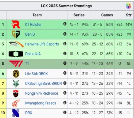134x118 pixels.
Task: Open the OKSavingsBank BRION link
Action: point(43,83)
